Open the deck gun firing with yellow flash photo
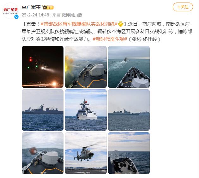Viewport: 199px width, 178px height. [86, 67]
